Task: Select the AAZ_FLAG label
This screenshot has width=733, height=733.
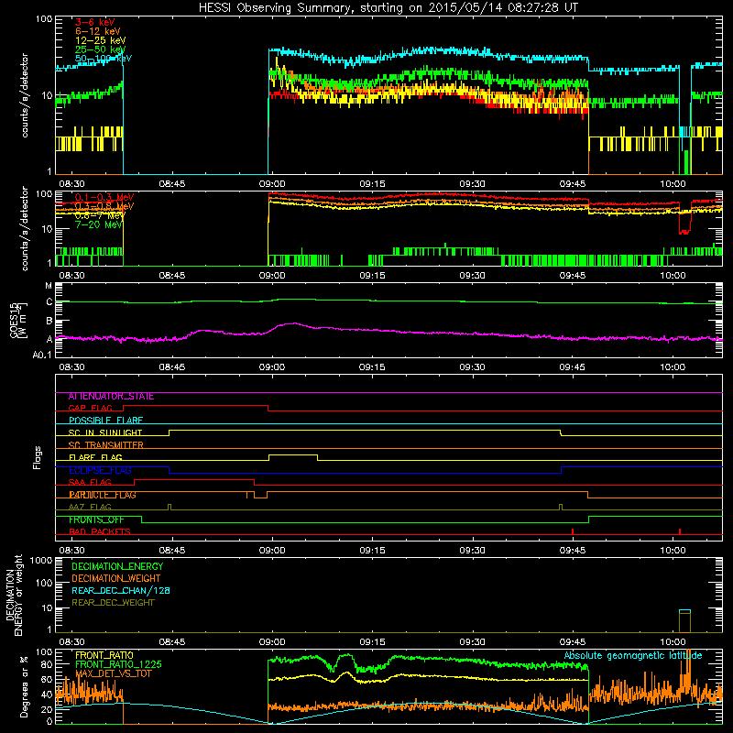Action: tap(90, 508)
